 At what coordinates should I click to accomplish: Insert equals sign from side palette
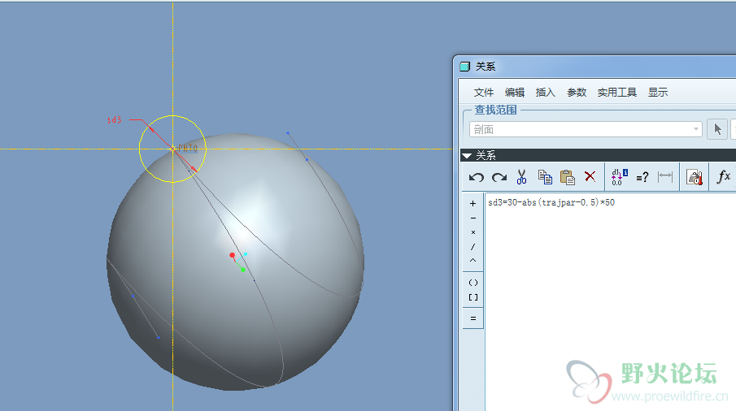coord(473,318)
